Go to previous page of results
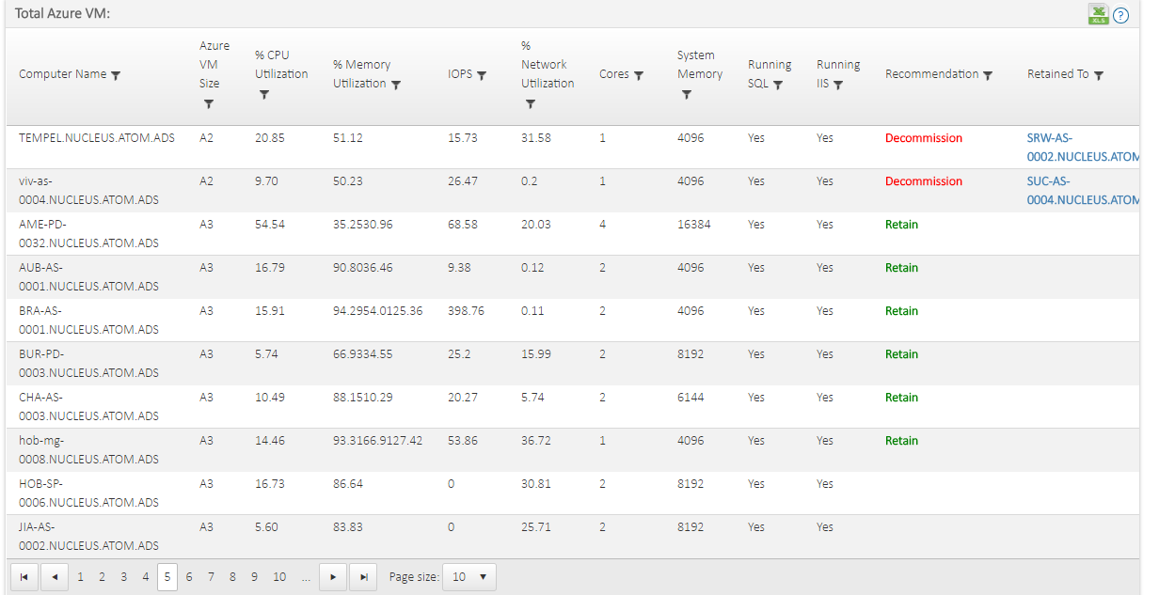Screen dimensions: 1159x595 click(x=55, y=577)
